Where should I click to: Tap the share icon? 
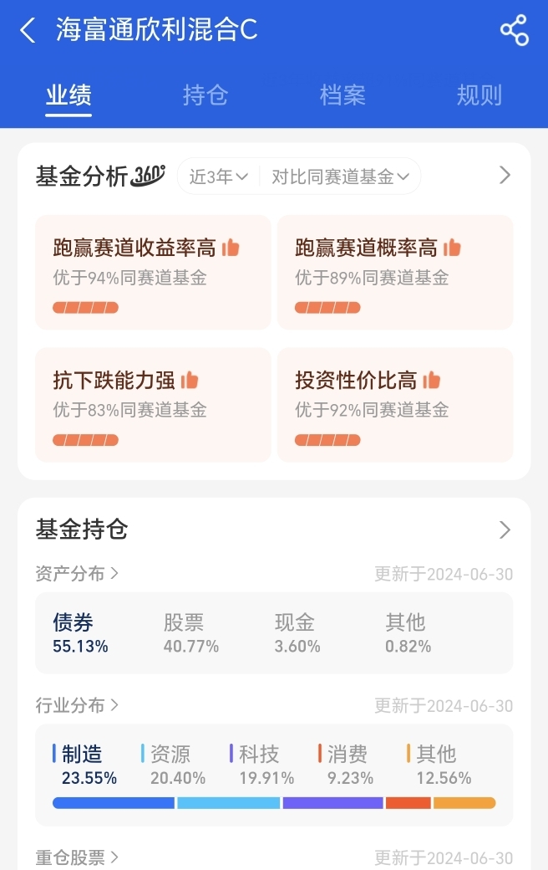coord(515,30)
